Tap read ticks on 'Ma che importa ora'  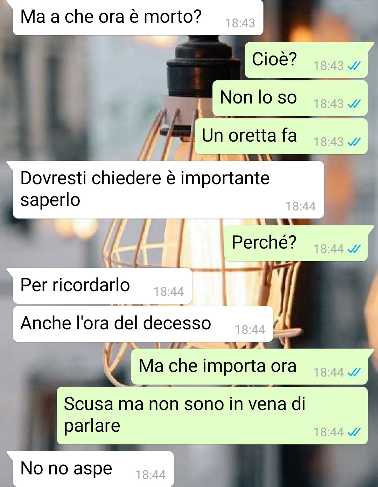(x=354, y=372)
